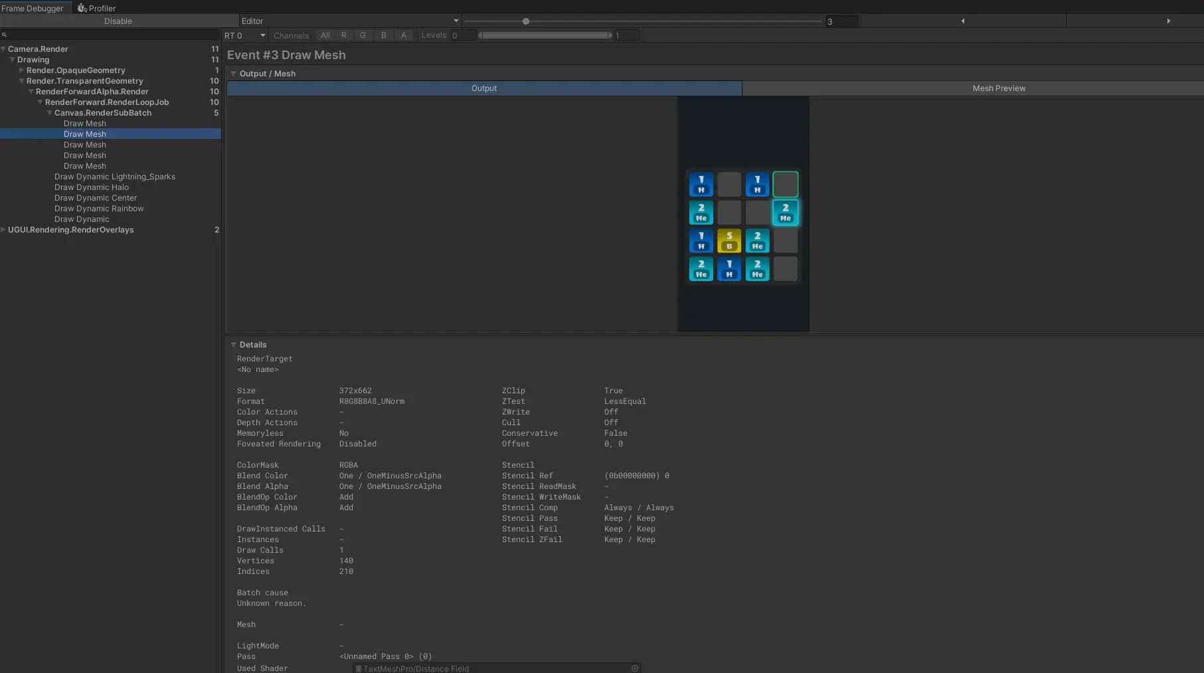Viewport: 1204px width, 673px height.
Task: Click the event number field showing 3
Action: click(x=841, y=21)
